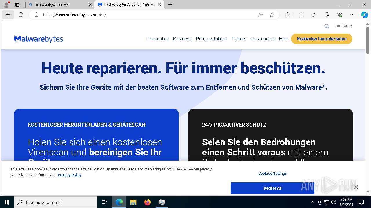The width and height of the screenshot is (371, 208).
Task: Open Task View on the taskbar
Action: click(104, 202)
